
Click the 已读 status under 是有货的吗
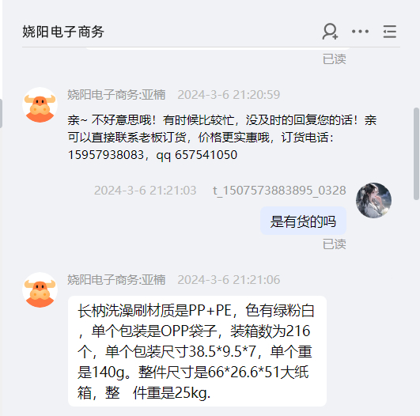coord(335,244)
